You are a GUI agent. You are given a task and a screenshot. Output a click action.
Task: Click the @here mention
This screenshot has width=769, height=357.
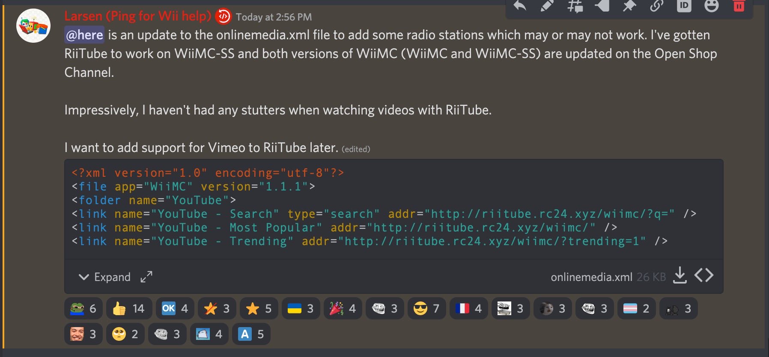tap(84, 35)
